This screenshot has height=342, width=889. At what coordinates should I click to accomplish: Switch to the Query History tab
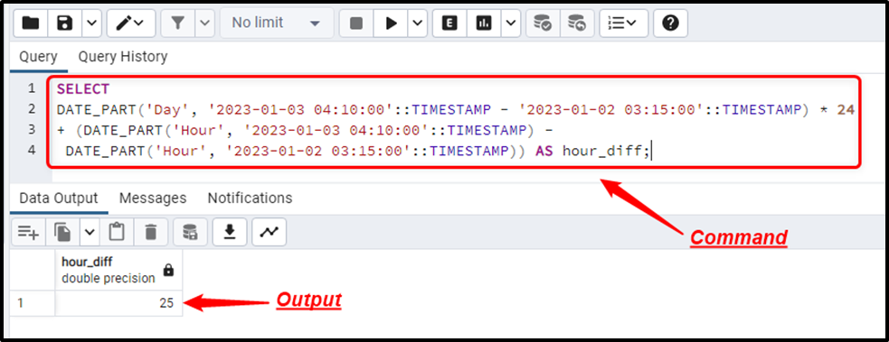122,57
